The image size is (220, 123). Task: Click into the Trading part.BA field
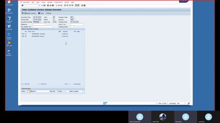(72, 27)
